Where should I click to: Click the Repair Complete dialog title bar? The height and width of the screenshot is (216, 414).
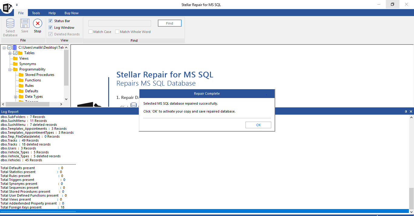click(x=207, y=93)
